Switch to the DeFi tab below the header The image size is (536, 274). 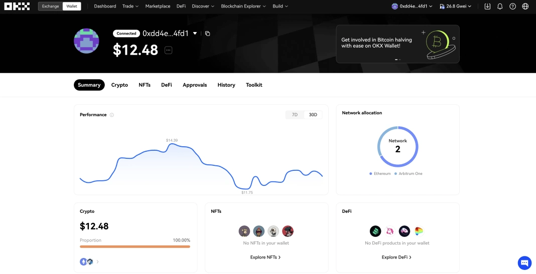click(x=167, y=85)
